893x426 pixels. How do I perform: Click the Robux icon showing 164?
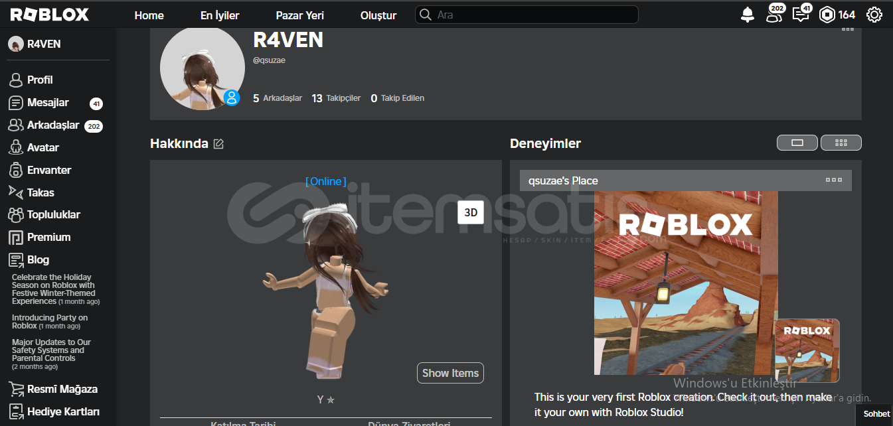click(x=827, y=15)
